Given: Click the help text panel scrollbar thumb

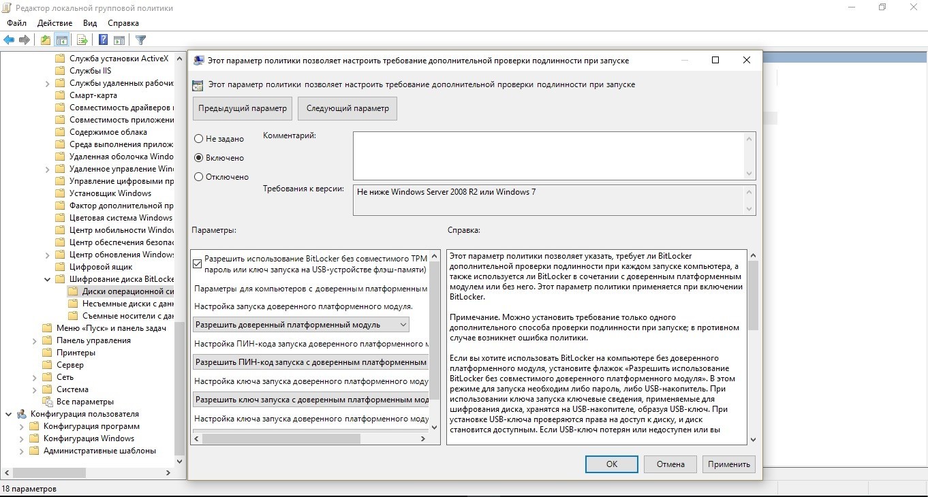Looking at the screenshot, I should click(x=753, y=296).
